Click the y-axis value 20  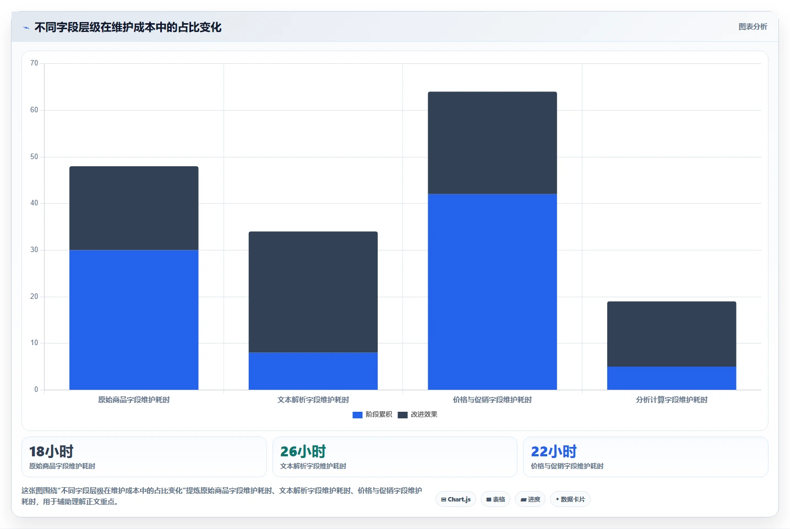point(34,297)
